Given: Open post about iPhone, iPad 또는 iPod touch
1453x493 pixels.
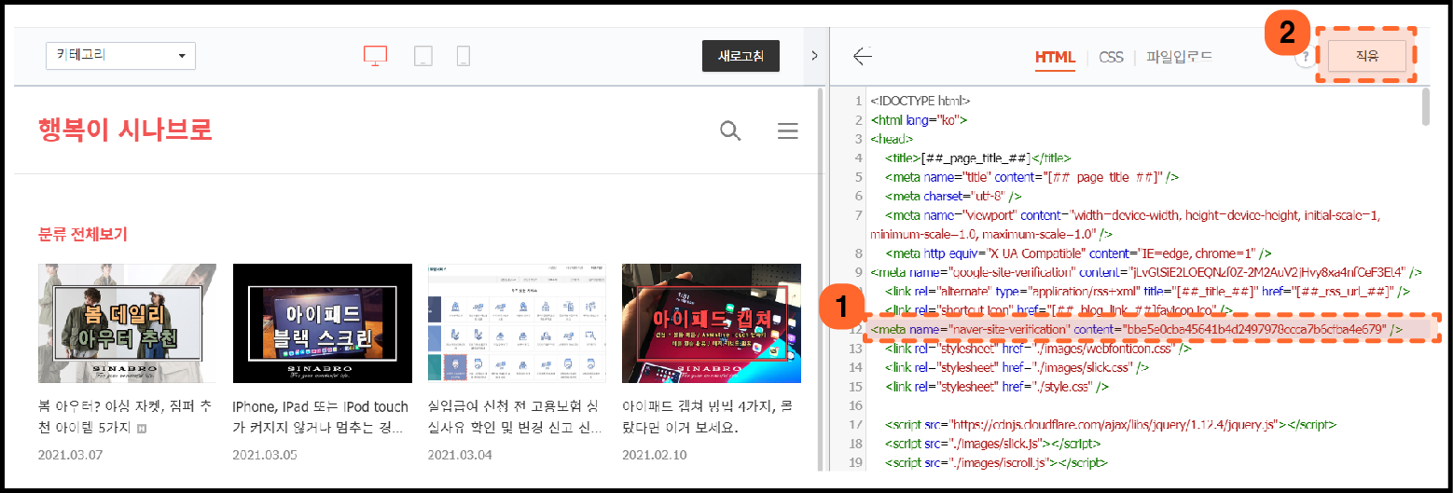Looking at the screenshot, I should pyautogui.click(x=322, y=417).
